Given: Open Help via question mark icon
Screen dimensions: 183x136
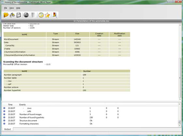Looking at the screenshot, I should [x=41, y=15].
